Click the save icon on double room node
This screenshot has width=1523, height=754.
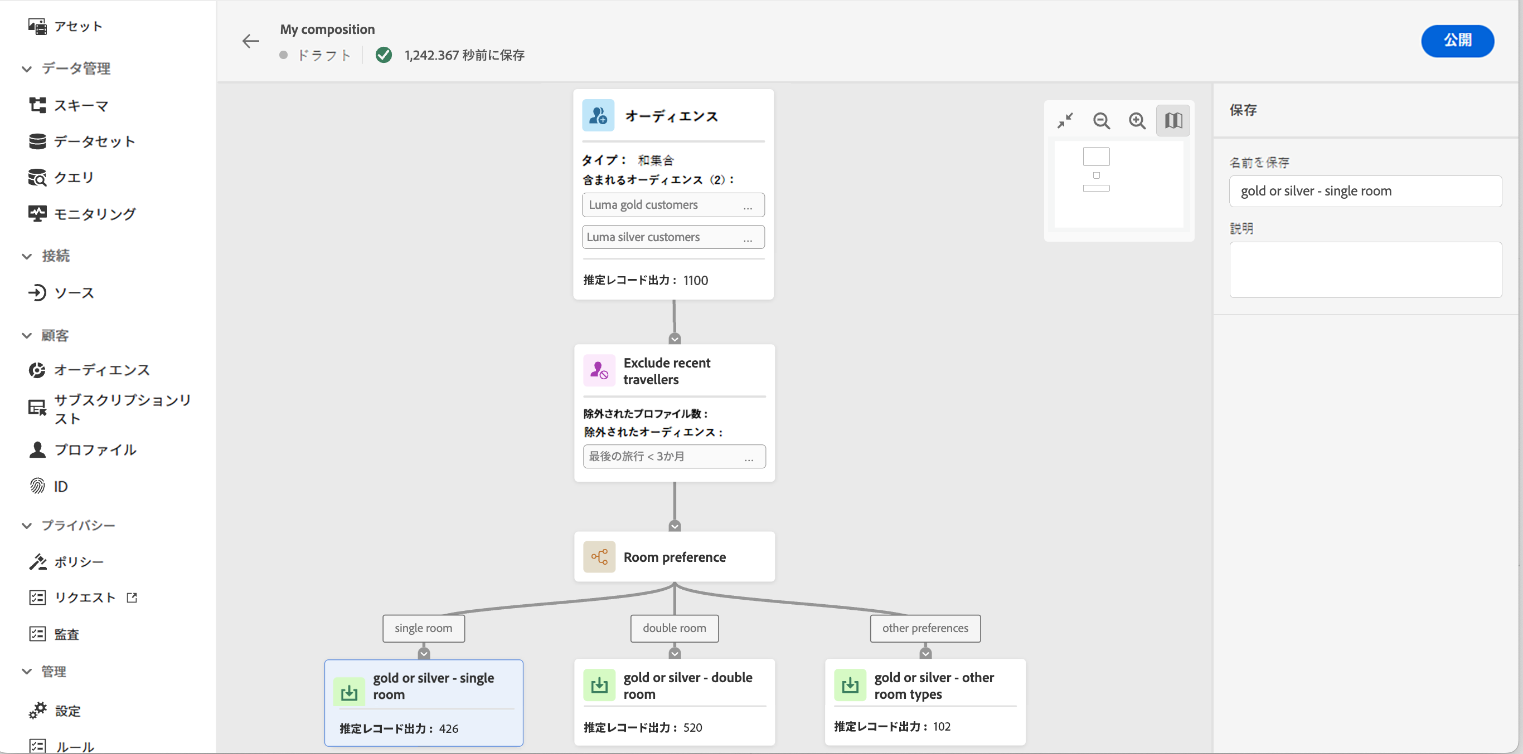point(599,685)
